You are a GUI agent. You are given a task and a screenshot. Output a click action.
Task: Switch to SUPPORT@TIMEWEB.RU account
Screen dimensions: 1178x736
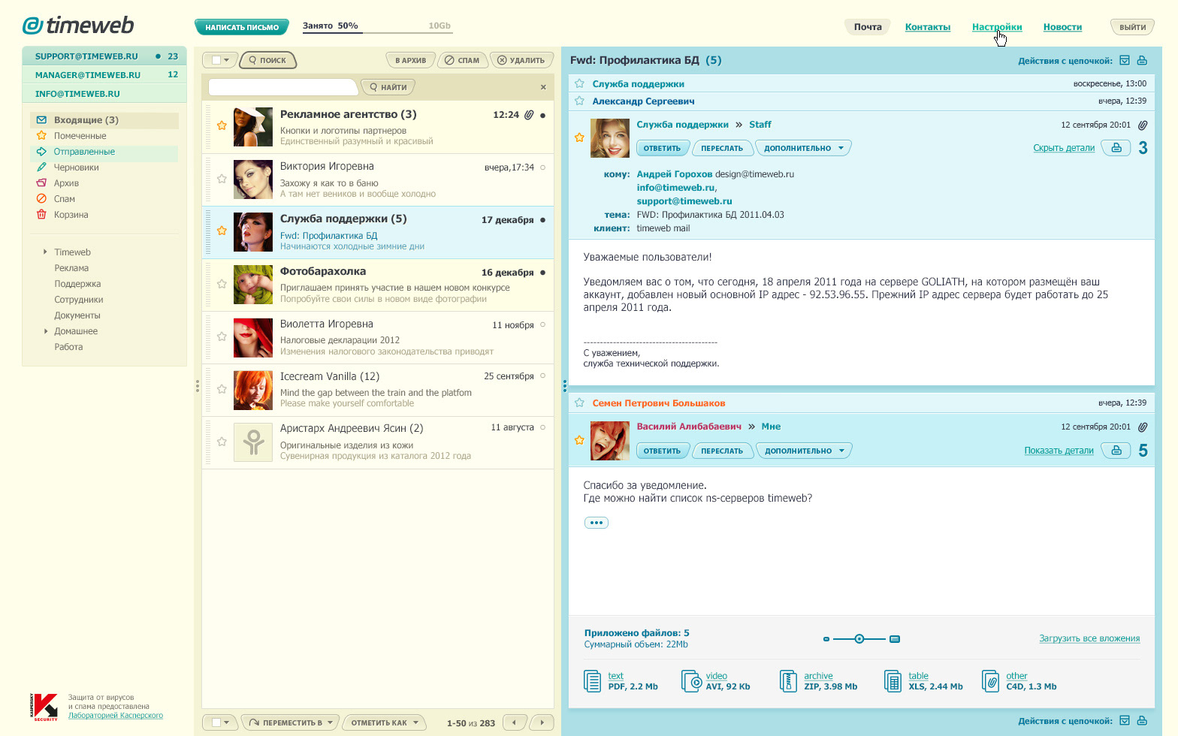104,56
